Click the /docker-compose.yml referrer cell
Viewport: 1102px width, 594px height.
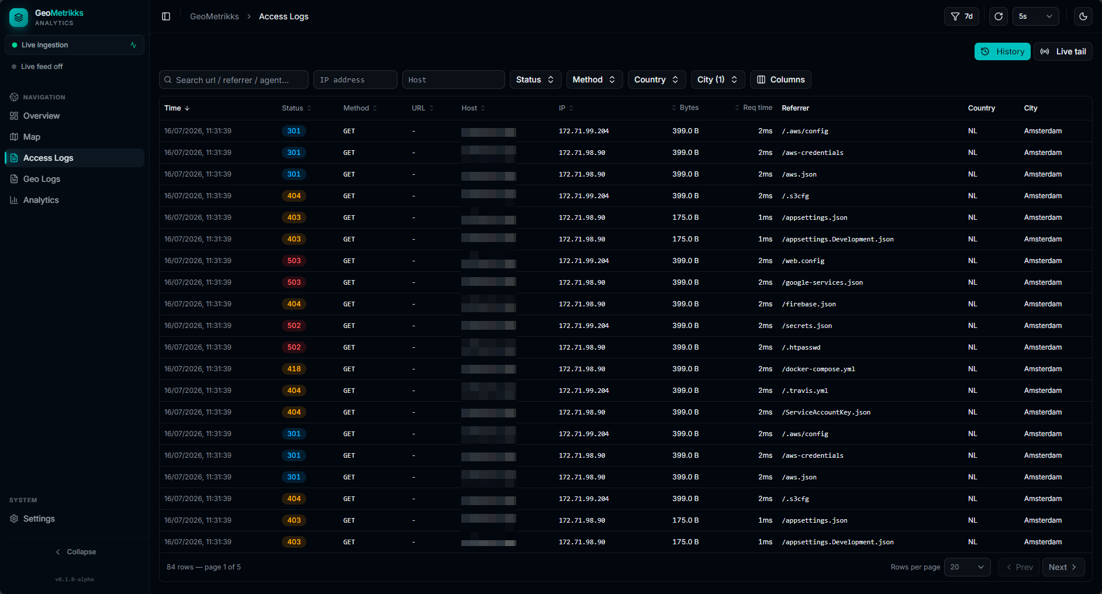[818, 369]
